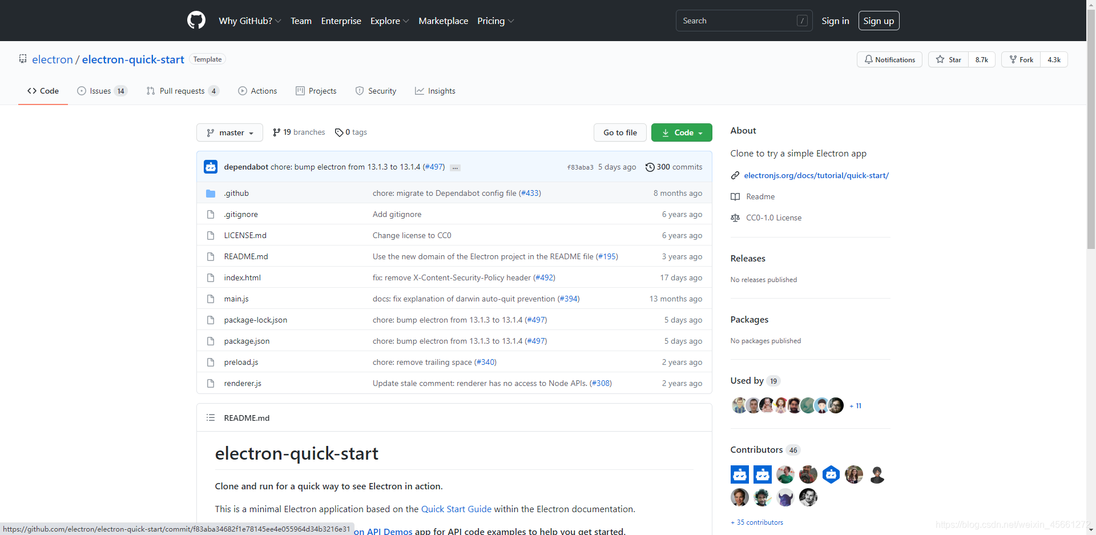
Task: Open the Marketplace menu item
Action: [x=444, y=21]
